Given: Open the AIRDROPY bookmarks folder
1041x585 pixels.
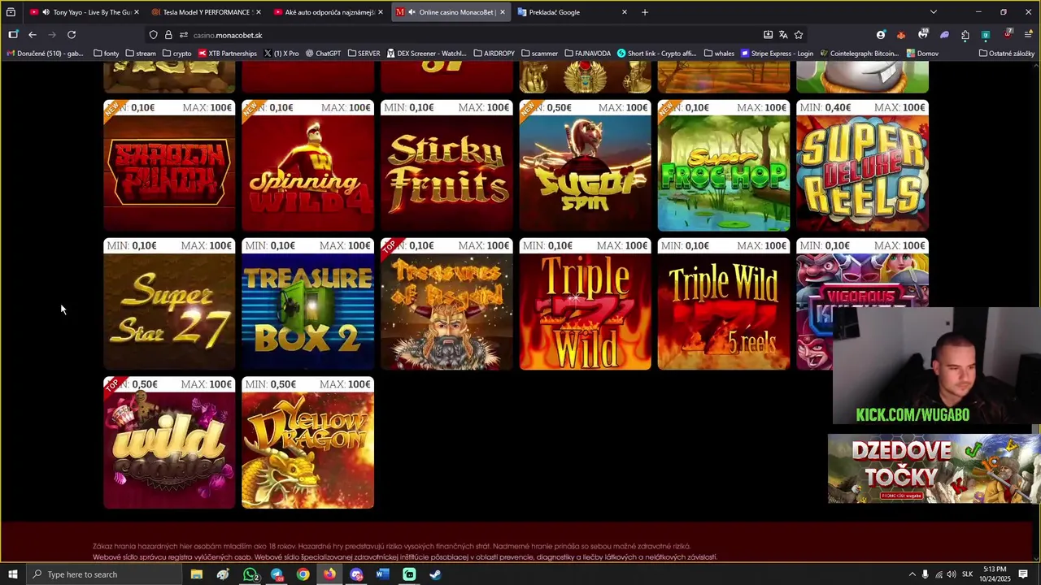Looking at the screenshot, I should pyautogui.click(x=494, y=54).
